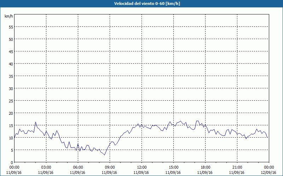Click the 'km/h' unit label on the y-axis

(9, 16)
